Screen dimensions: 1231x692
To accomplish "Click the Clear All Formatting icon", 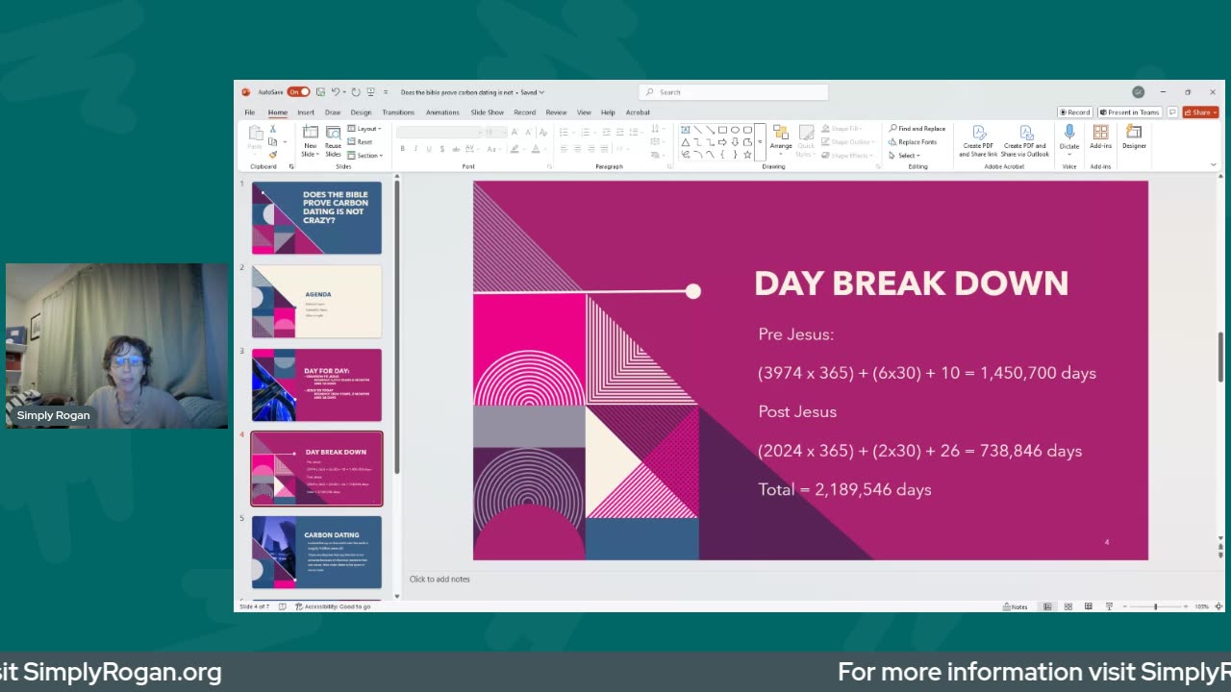I will [543, 132].
